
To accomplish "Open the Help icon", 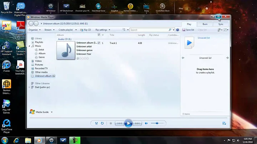I will tap(177, 30).
